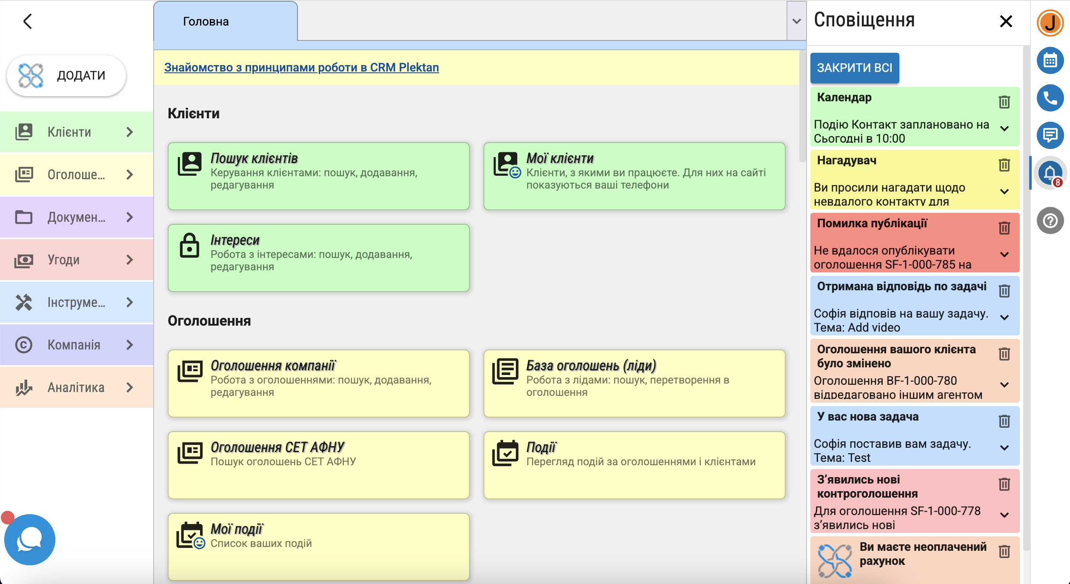This screenshot has width=1070, height=584.
Task: Click the ЗАКРИТИ ВСІ button
Action: click(854, 68)
